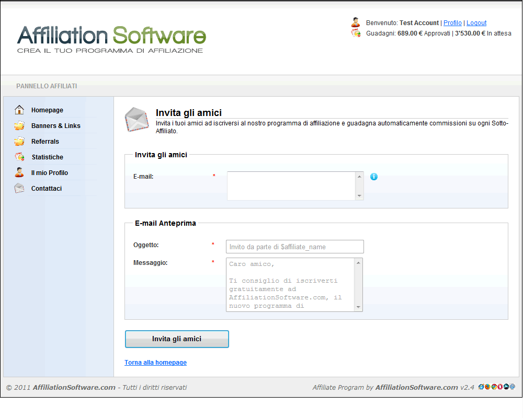523x418 pixels.
Task: Click the Referrals folder icon
Action: tap(19, 141)
